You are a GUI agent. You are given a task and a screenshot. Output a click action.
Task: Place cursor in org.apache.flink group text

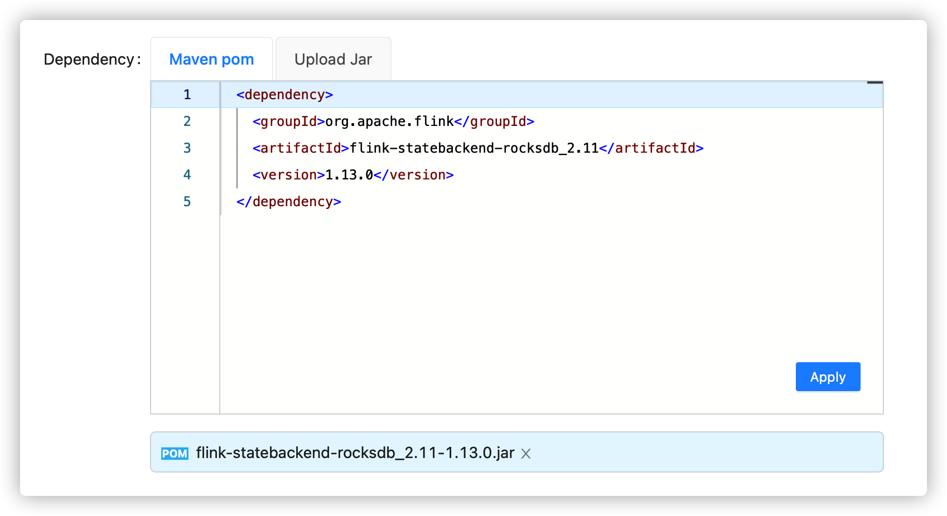[x=389, y=121]
